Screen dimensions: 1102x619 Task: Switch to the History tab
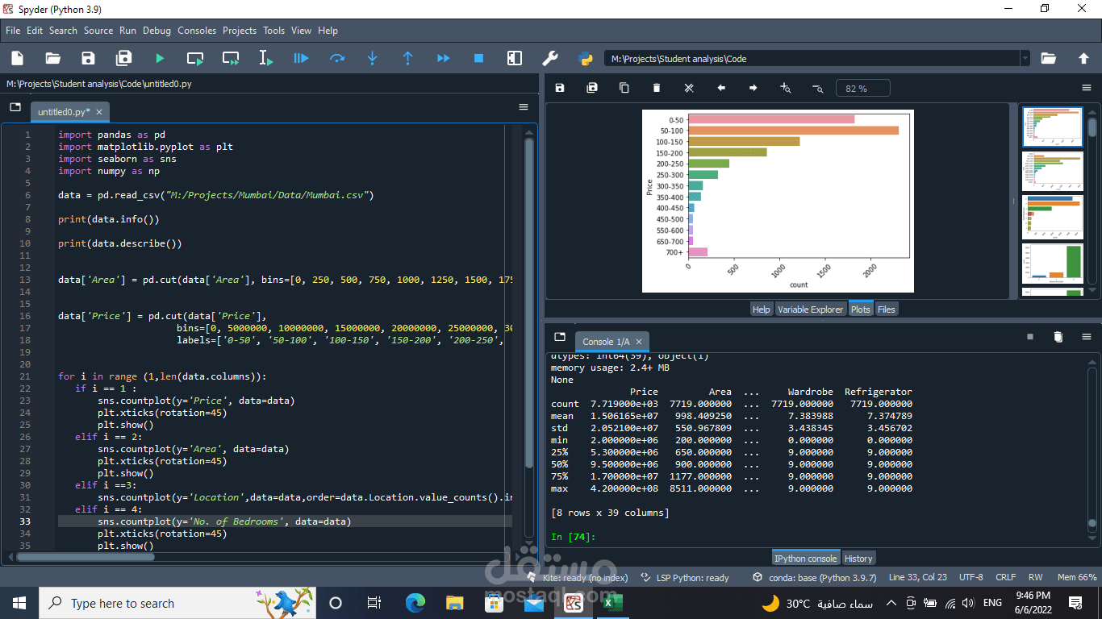(x=858, y=559)
